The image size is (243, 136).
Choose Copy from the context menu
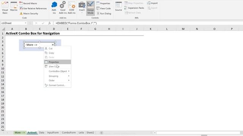tap(57, 53)
